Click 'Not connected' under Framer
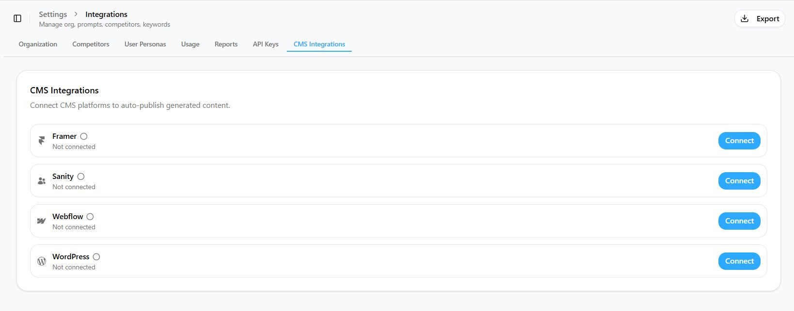Viewport: 794px width, 311px height. (x=74, y=147)
